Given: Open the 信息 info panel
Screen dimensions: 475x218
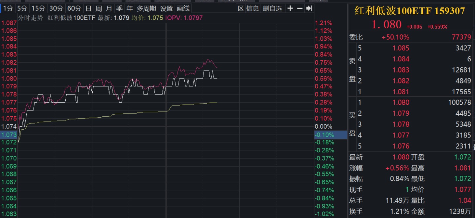Looking at the screenshot, I should [x=253, y=9].
